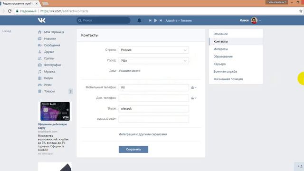The height and width of the screenshot is (171, 304).
Task: Open the Видео section
Action: [x=48, y=78]
